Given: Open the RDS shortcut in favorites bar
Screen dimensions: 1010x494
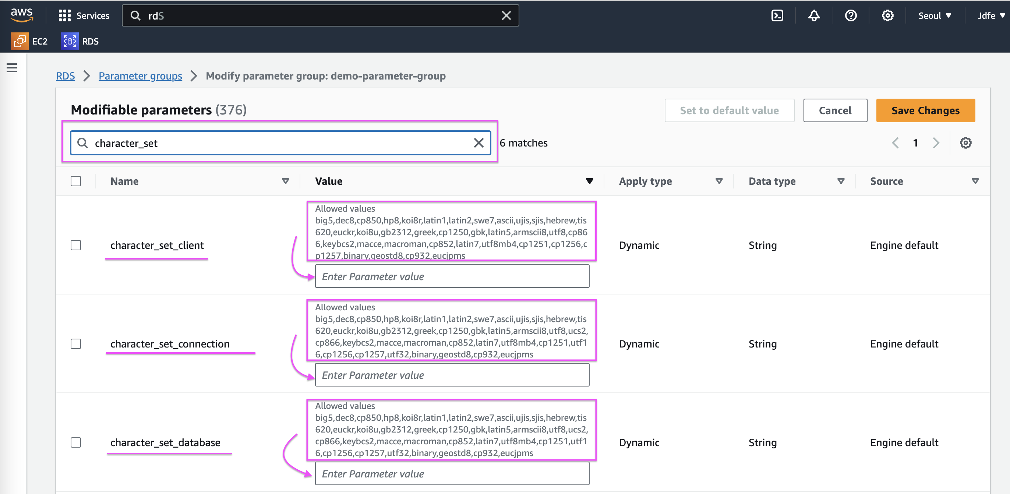Looking at the screenshot, I should 80,41.
